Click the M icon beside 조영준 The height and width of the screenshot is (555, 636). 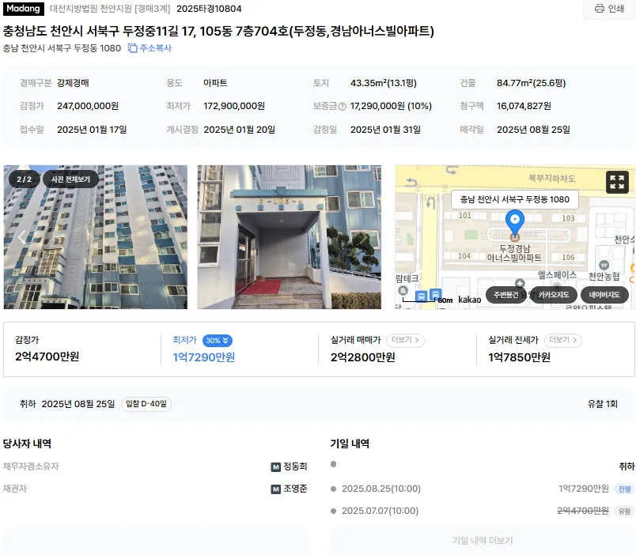coord(276,489)
